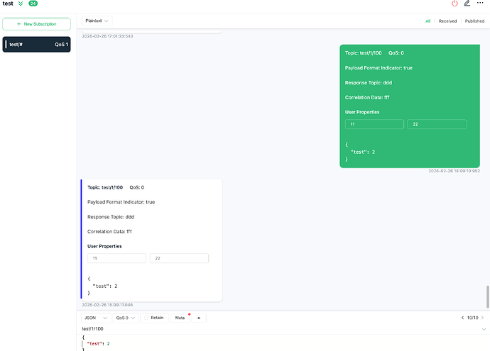Click the Meta button
490x351 pixels.
point(180,318)
